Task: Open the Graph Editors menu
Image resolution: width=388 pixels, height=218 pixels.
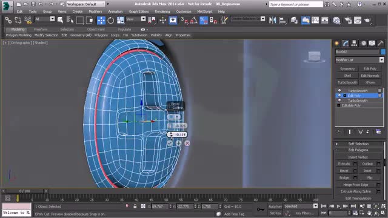Action: click(x=139, y=12)
